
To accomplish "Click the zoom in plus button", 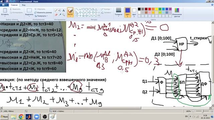I will (212, 111).
